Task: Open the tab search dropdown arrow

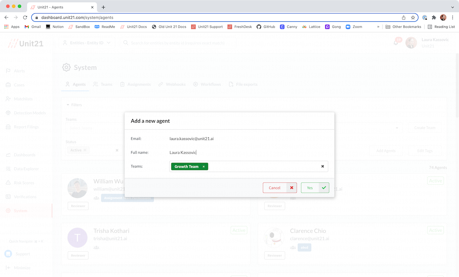Action: tap(453, 7)
